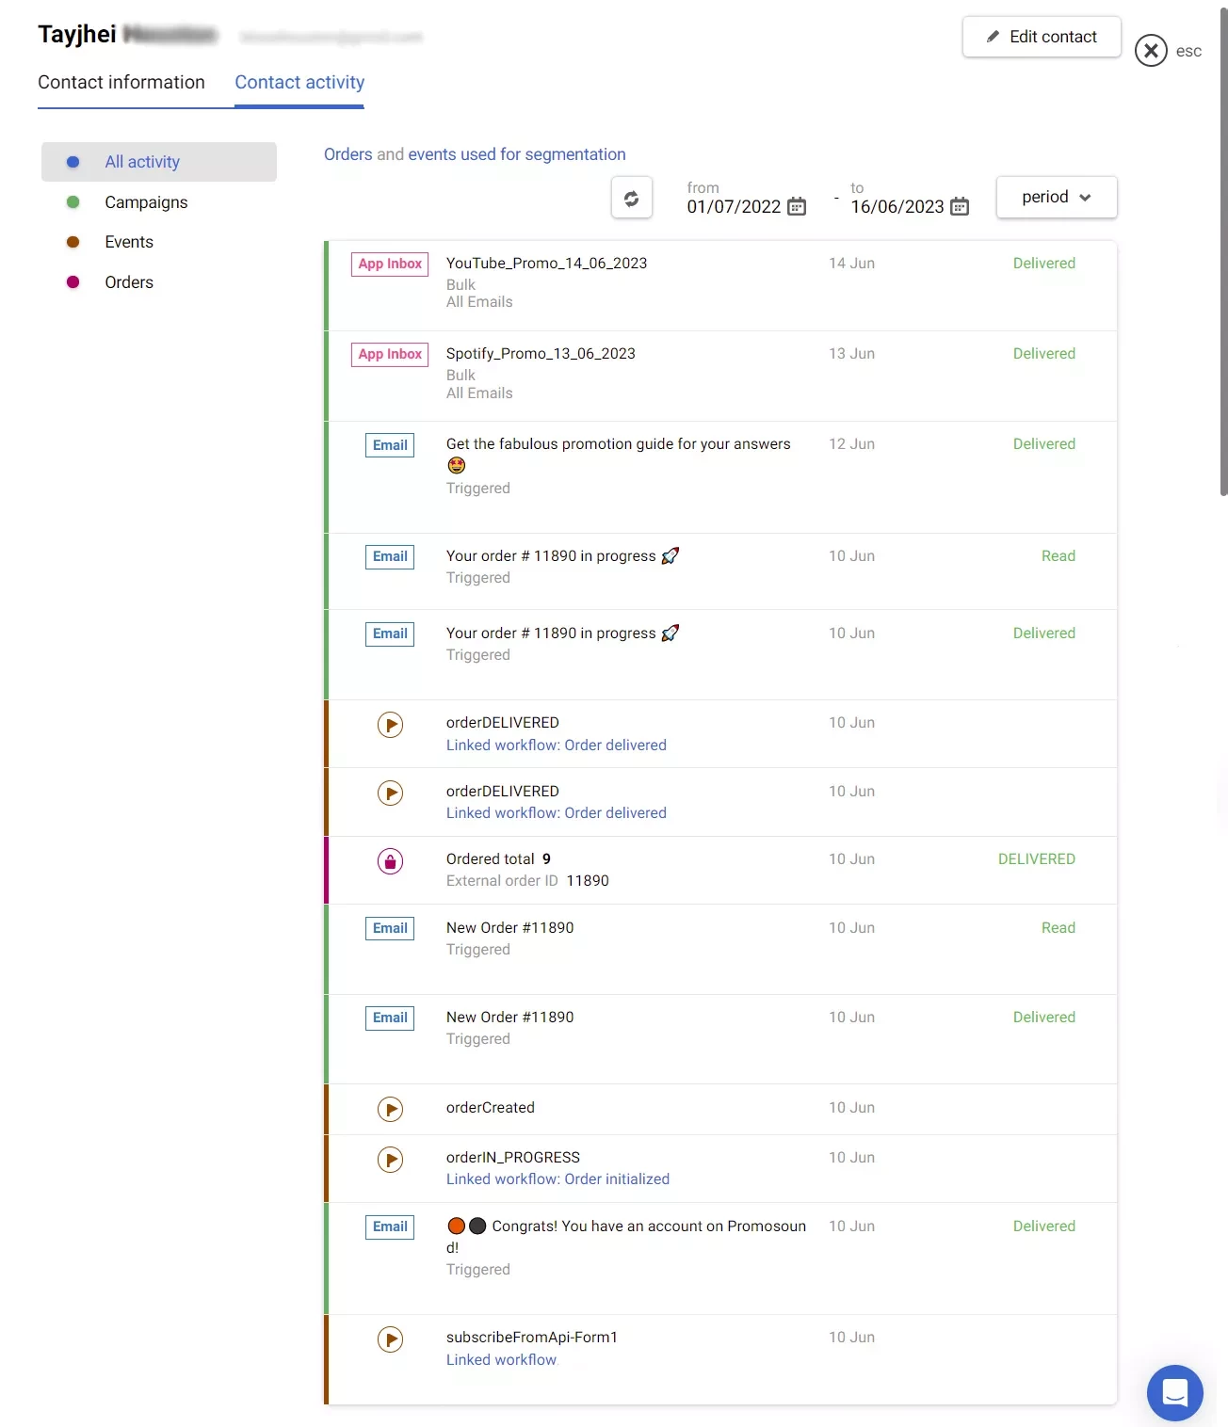Open the 'from' date calendar icon

pyautogui.click(x=797, y=207)
